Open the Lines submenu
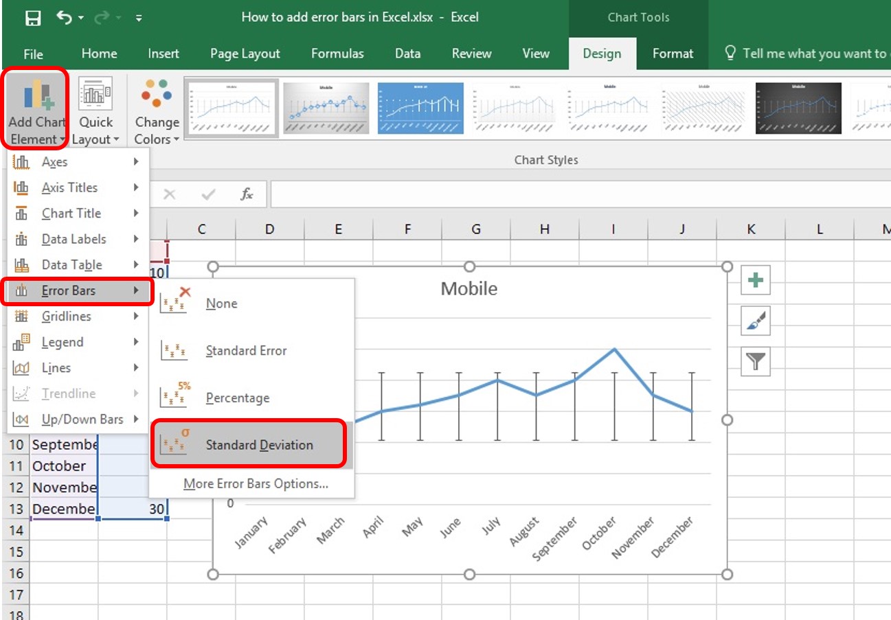The image size is (891, 620). 78,368
